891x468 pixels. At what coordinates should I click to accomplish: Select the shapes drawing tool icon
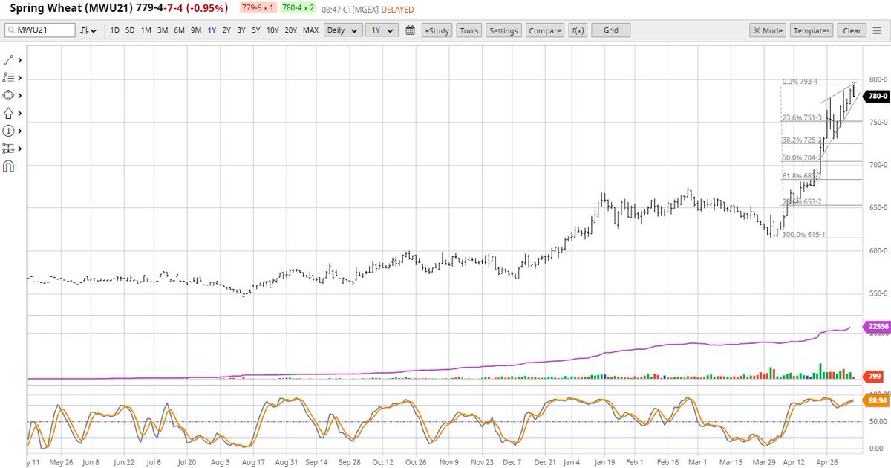pos(9,95)
